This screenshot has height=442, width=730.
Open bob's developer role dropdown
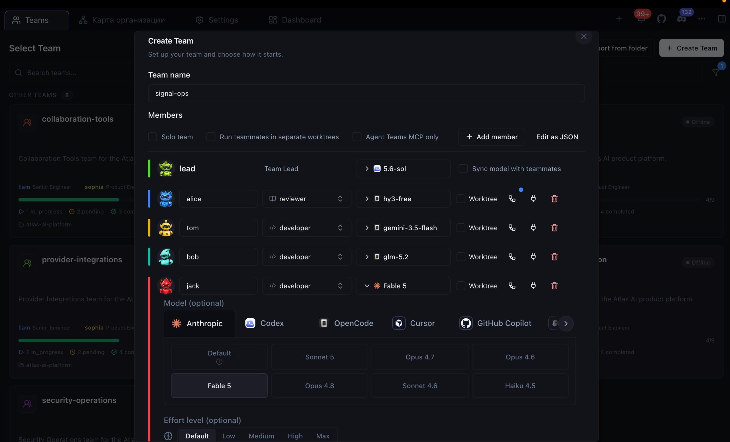coord(306,257)
